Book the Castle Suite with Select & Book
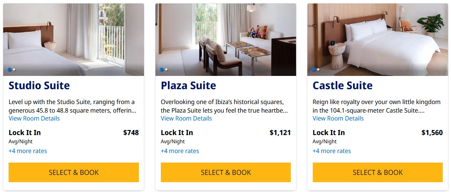451x192 pixels. 378,172
